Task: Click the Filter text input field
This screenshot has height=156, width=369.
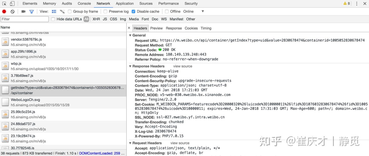Action: pos(25,19)
